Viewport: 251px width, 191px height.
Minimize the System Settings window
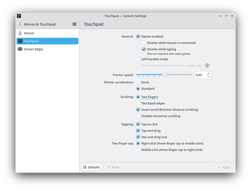[x=221, y=16]
